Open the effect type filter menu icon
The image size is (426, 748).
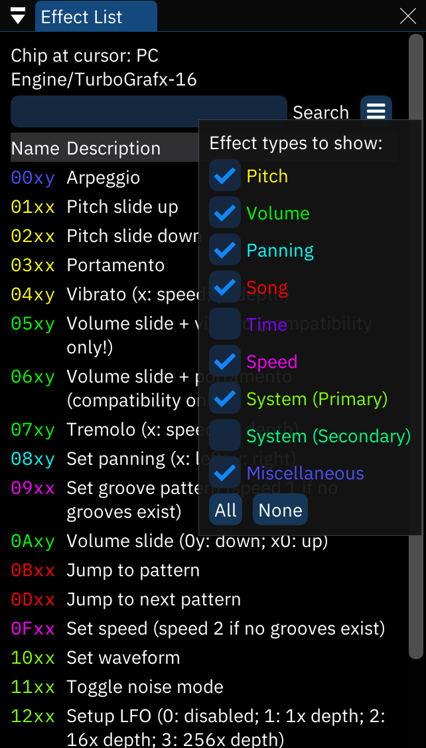click(376, 111)
